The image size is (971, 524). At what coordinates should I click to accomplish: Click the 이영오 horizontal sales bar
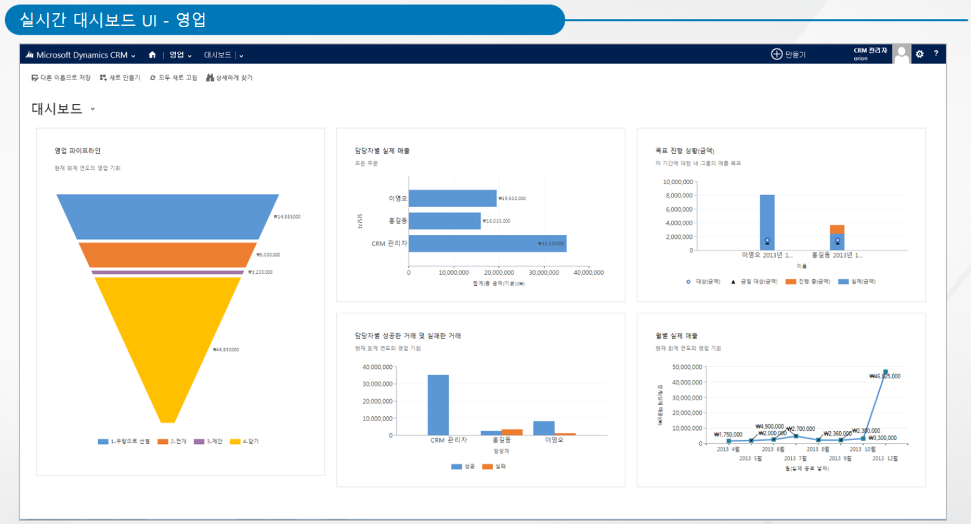coord(452,198)
